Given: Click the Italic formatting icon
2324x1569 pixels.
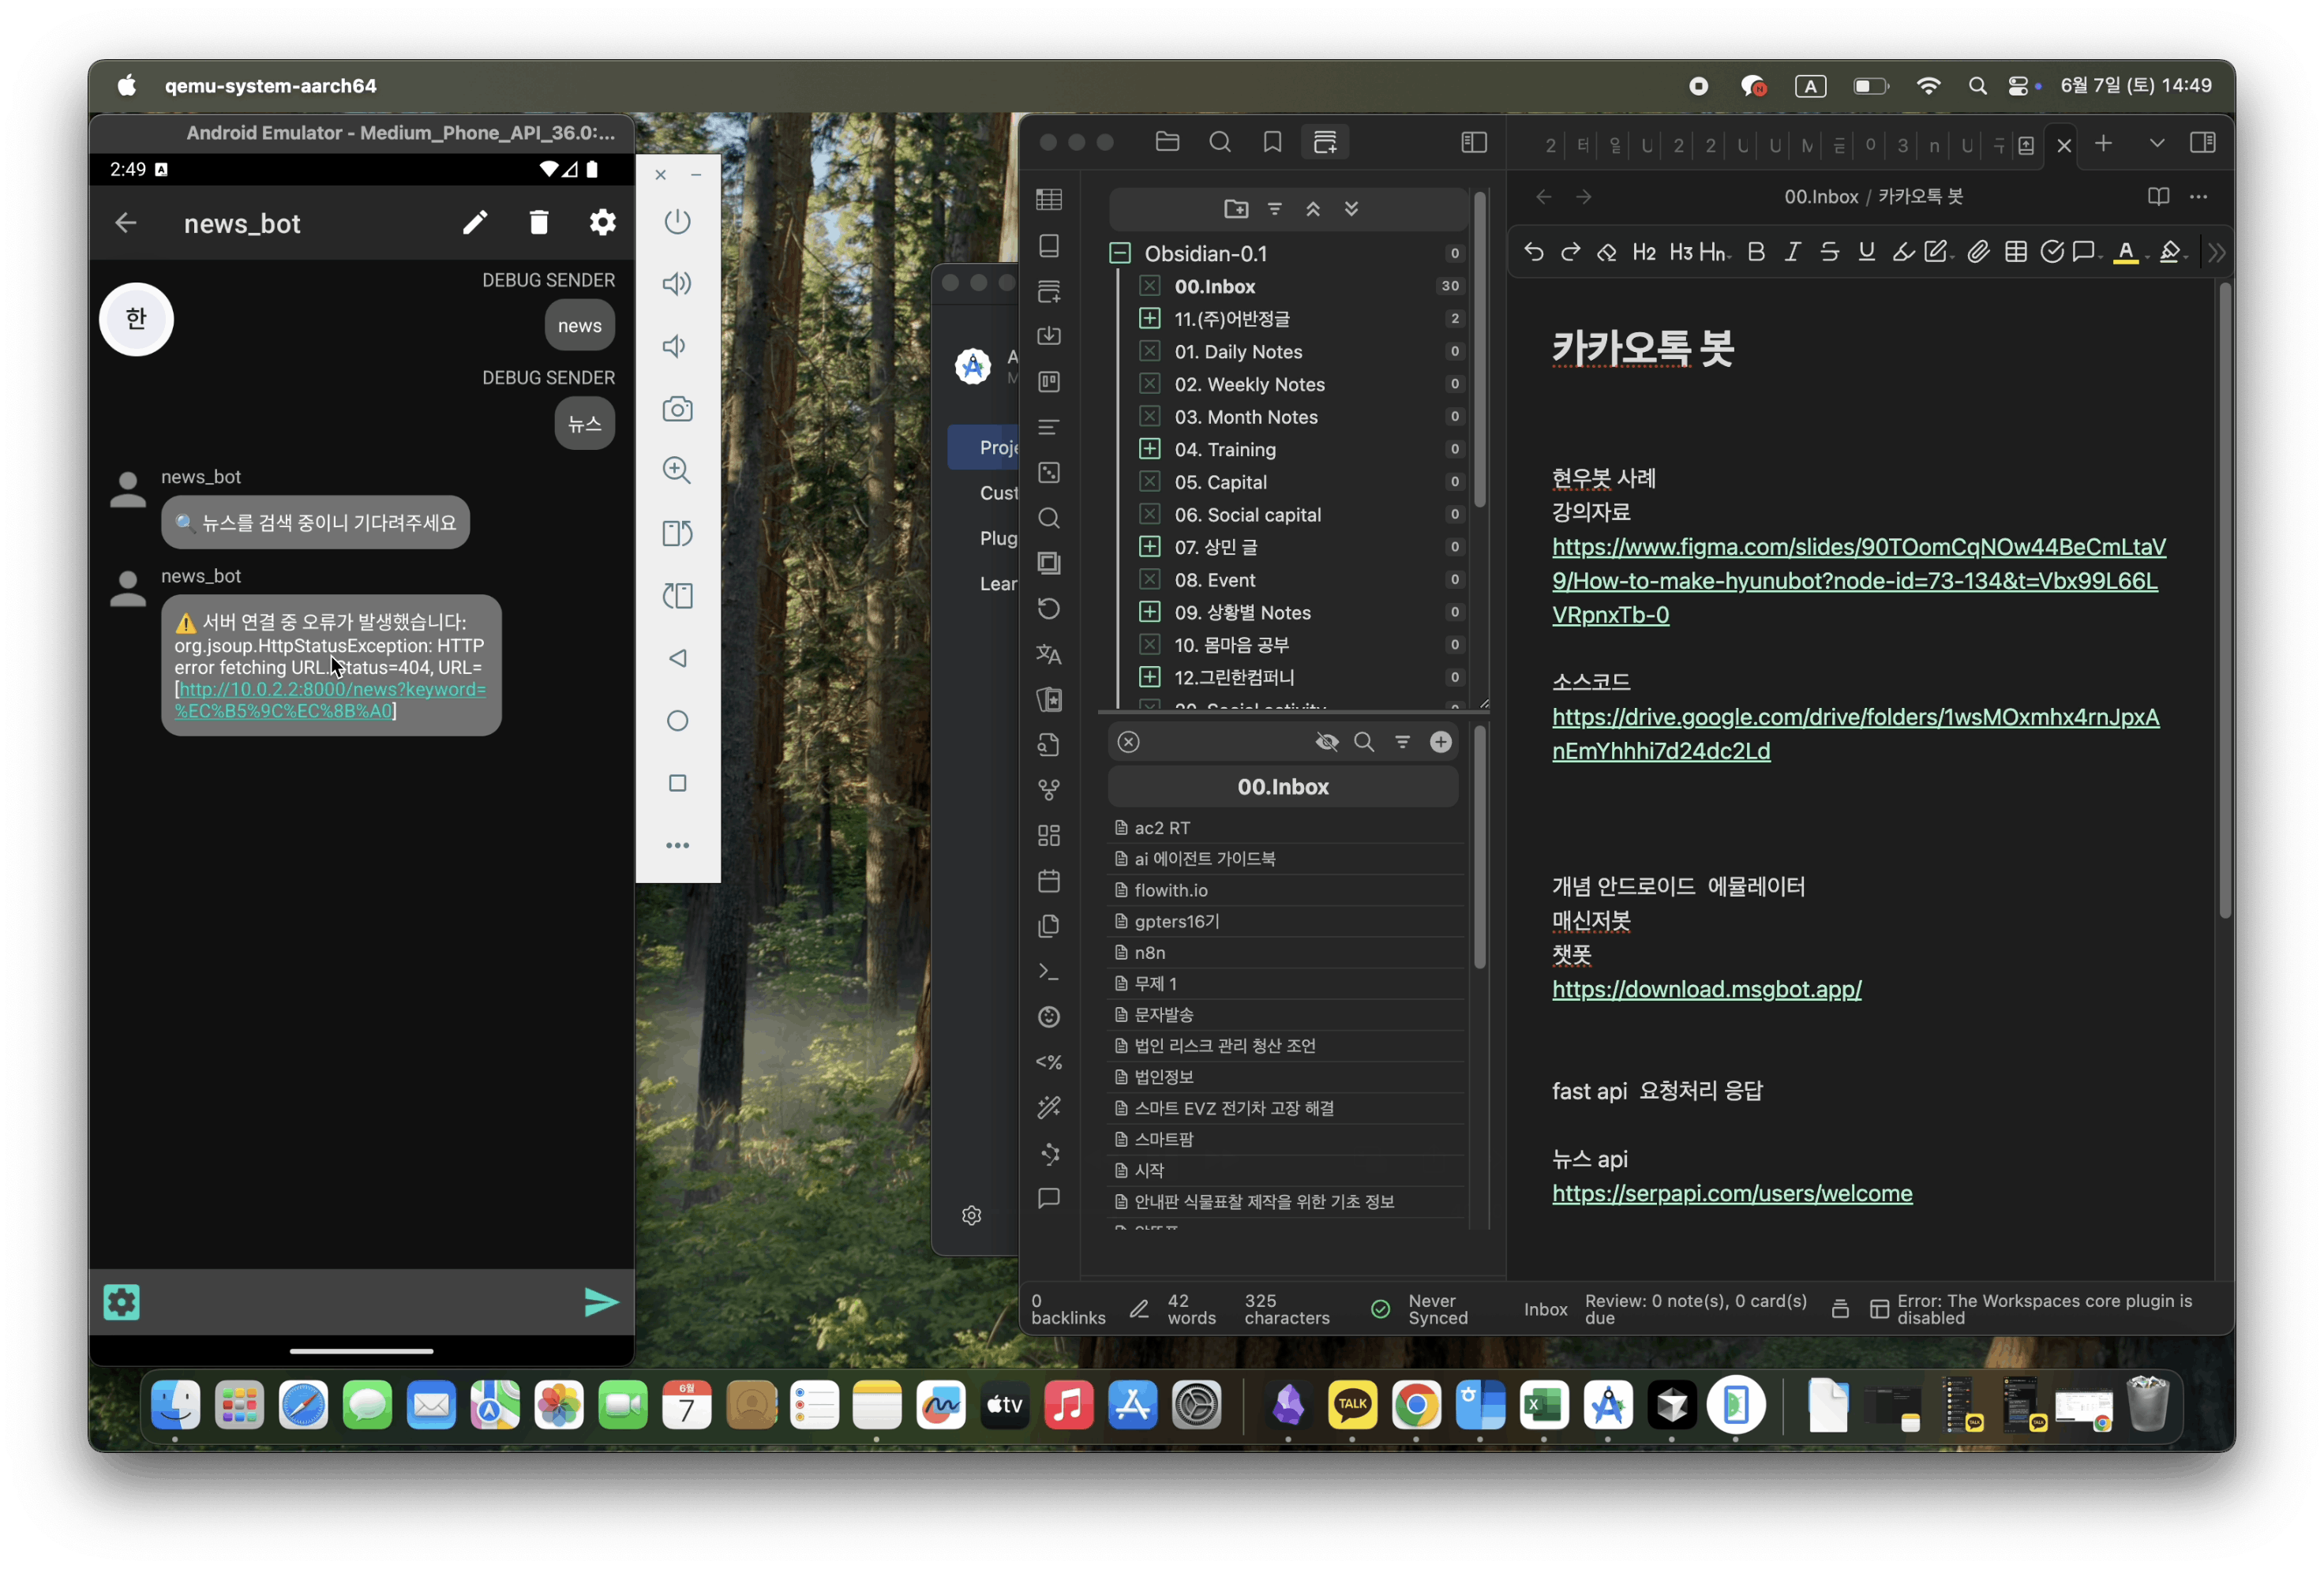Looking at the screenshot, I should point(1792,252).
